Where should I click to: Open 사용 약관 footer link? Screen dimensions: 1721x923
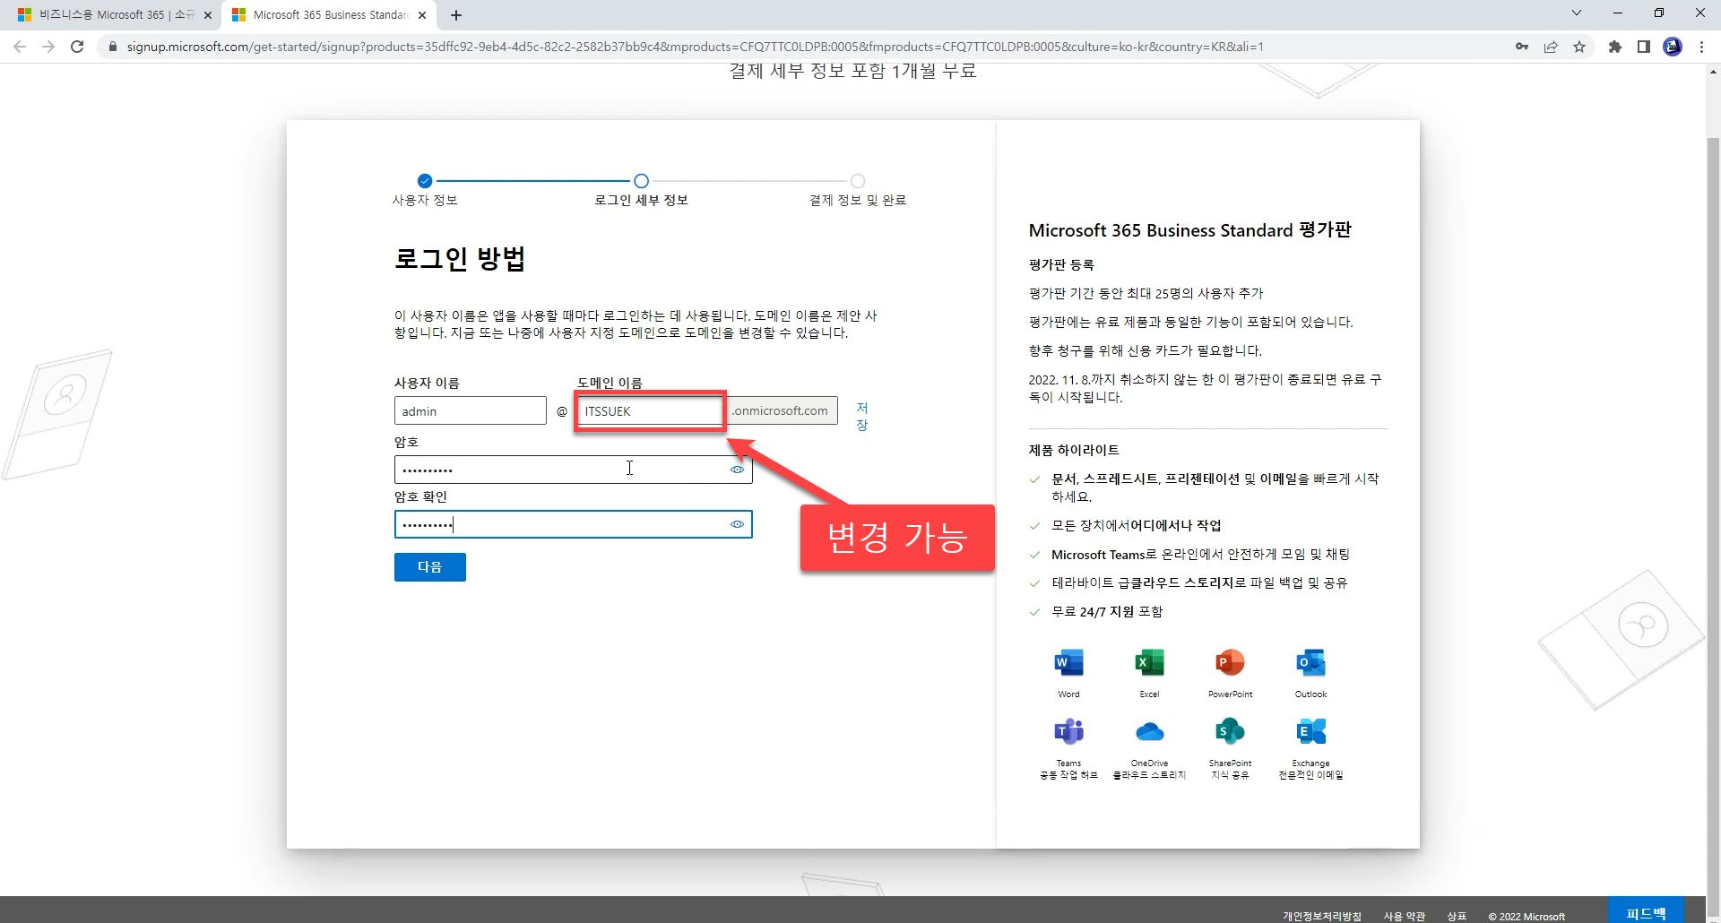1404,916
